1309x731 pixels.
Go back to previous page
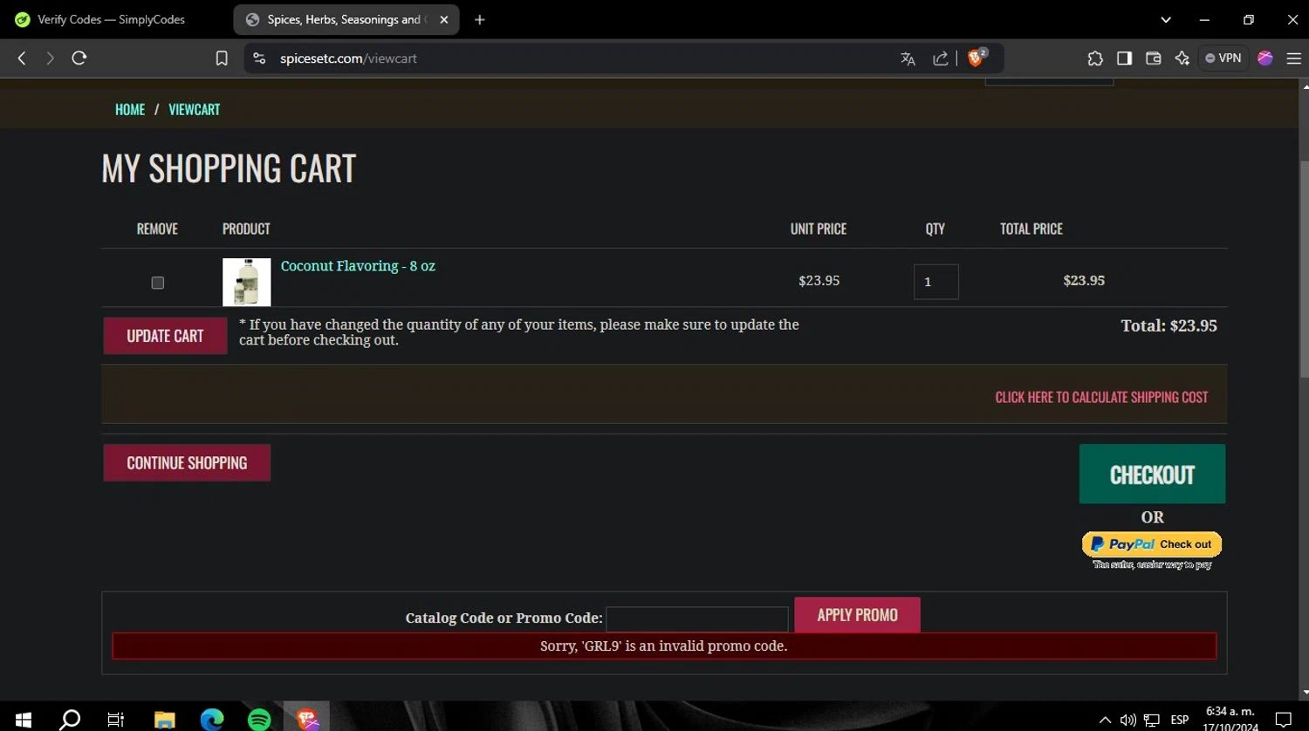click(x=22, y=58)
